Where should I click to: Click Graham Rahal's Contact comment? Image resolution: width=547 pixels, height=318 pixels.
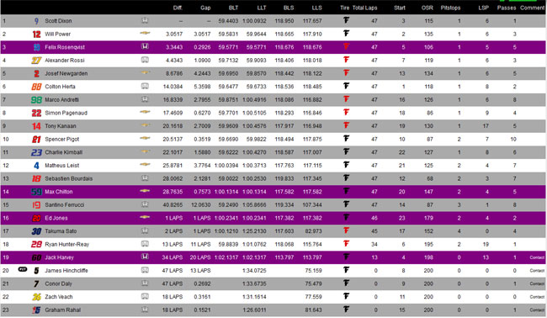[537, 310]
